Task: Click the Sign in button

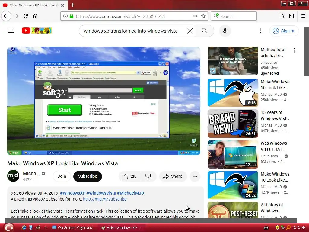Action: pyautogui.click(x=284, y=31)
